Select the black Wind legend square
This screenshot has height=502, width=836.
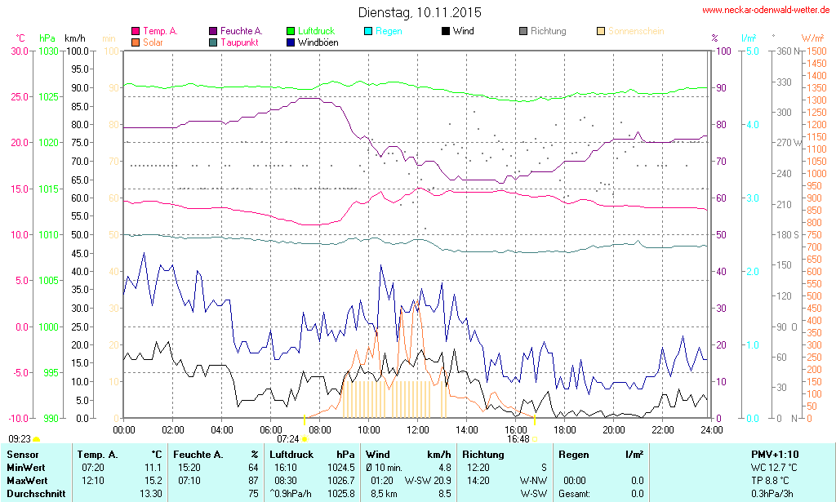click(x=446, y=32)
